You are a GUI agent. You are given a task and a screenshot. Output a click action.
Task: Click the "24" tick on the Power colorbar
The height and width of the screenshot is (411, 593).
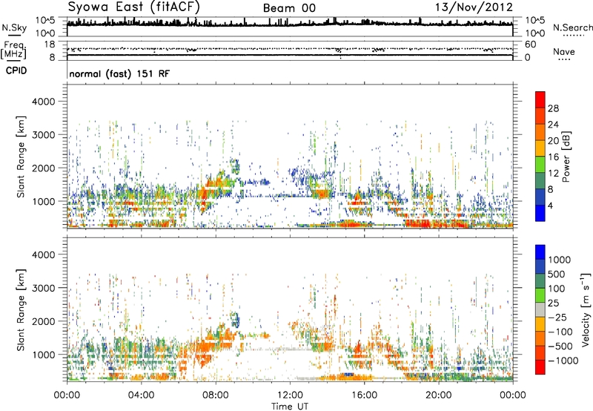pyautogui.click(x=553, y=125)
